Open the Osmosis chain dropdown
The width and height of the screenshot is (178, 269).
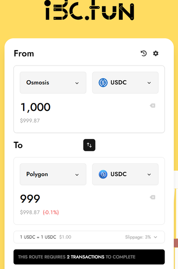(x=53, y=83)
